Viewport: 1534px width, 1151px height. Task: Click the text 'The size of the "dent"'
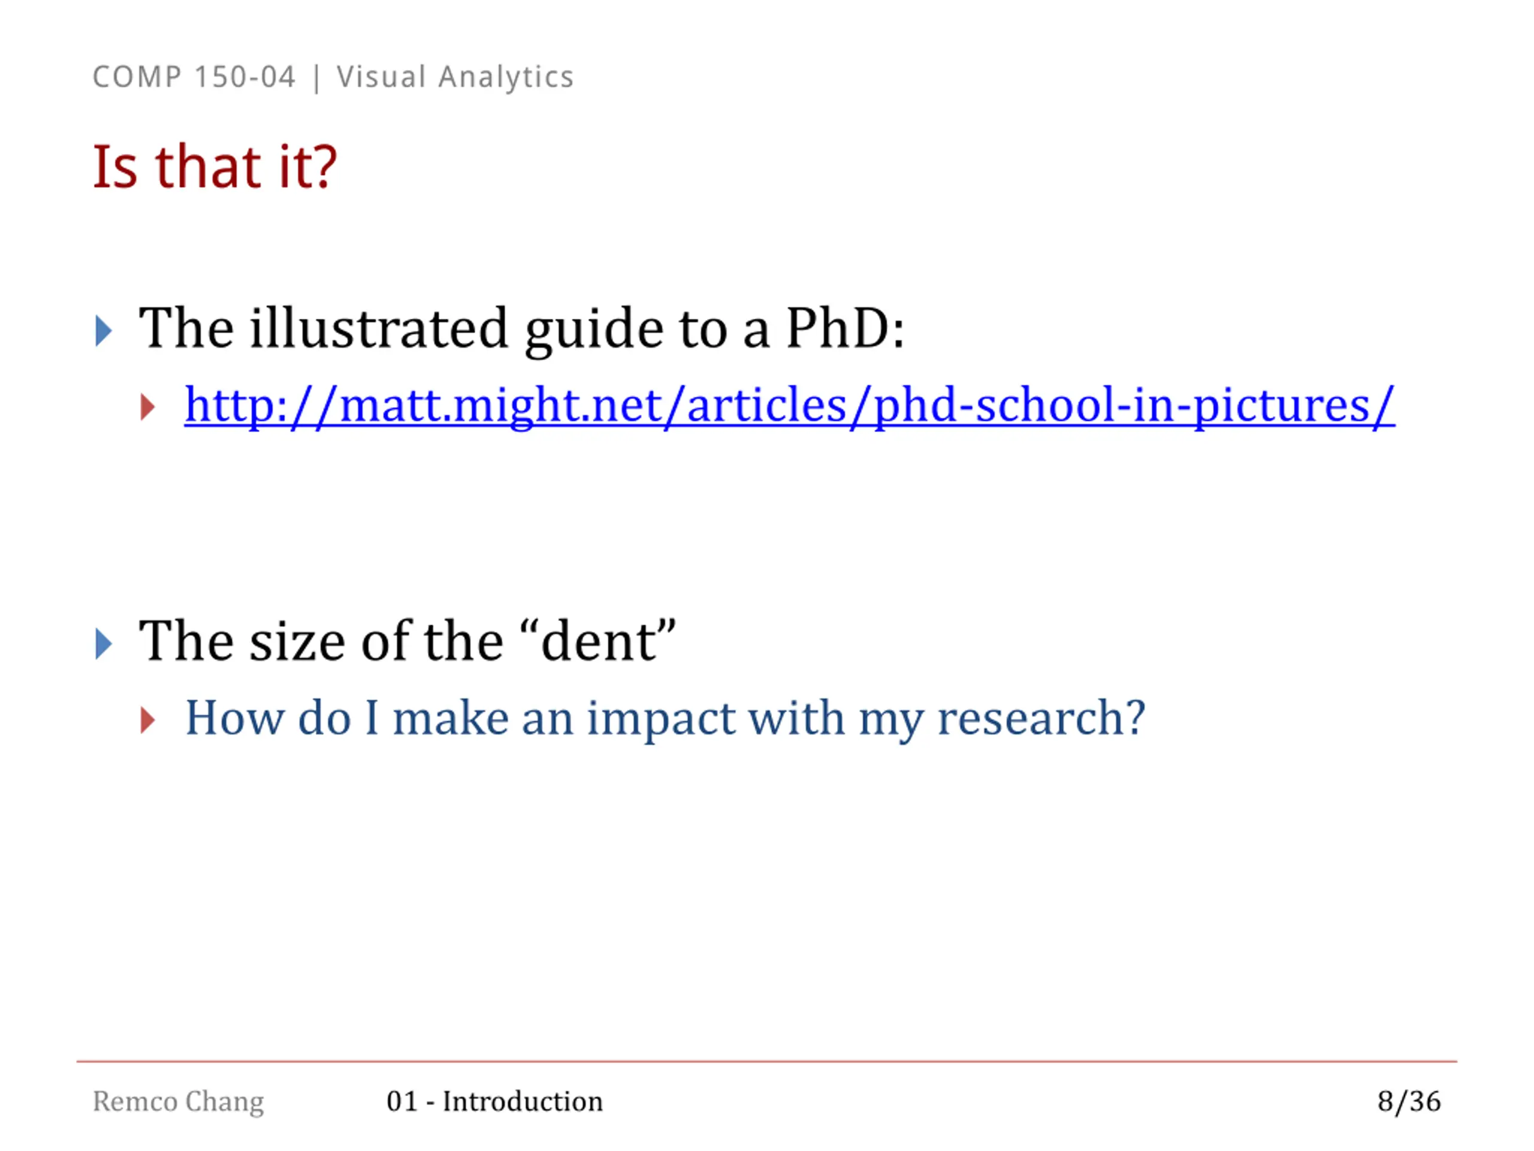pyautogui.click(x=407, y=641)
